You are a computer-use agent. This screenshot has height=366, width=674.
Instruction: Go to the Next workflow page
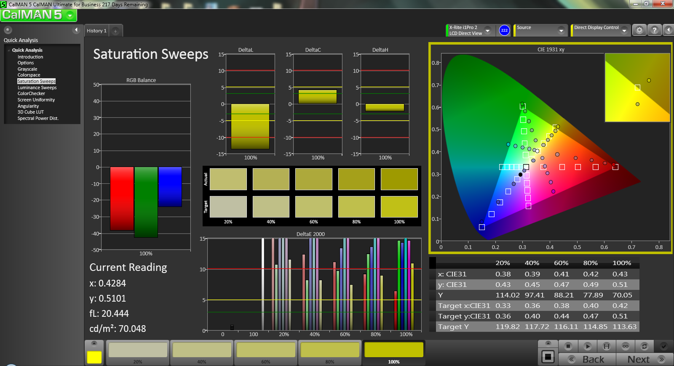pyautogui.click(x=645, y=359)
